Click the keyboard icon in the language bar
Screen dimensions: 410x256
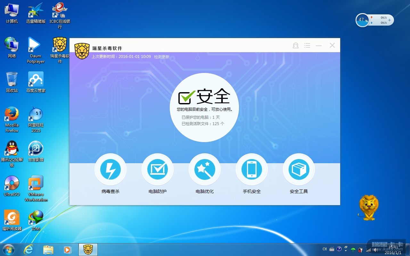point(332,249)
